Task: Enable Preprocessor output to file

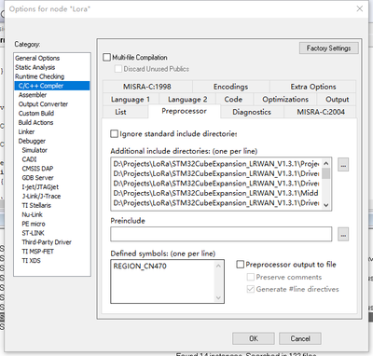Action: (240, 265)
